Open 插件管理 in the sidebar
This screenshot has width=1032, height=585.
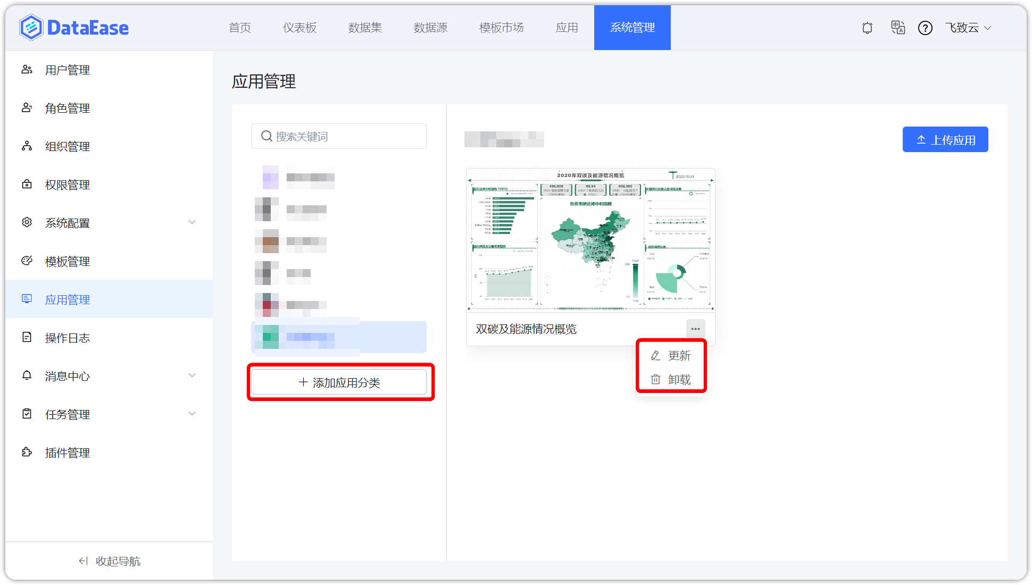109,453
